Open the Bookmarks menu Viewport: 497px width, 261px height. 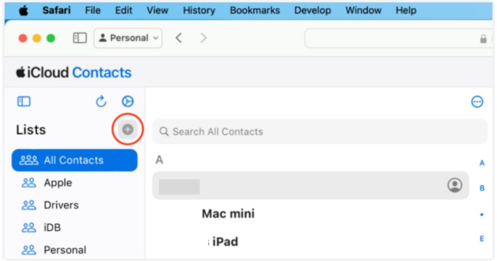[253, 11]
